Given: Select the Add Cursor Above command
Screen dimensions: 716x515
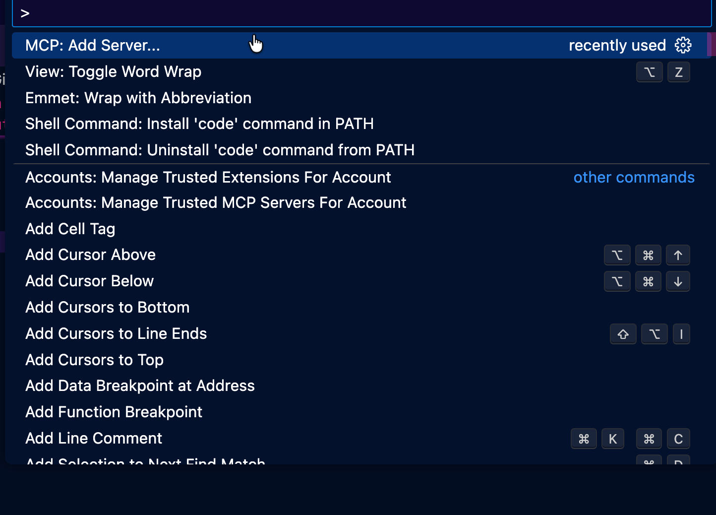Looking at the screenshot, I should coord(91,255).
